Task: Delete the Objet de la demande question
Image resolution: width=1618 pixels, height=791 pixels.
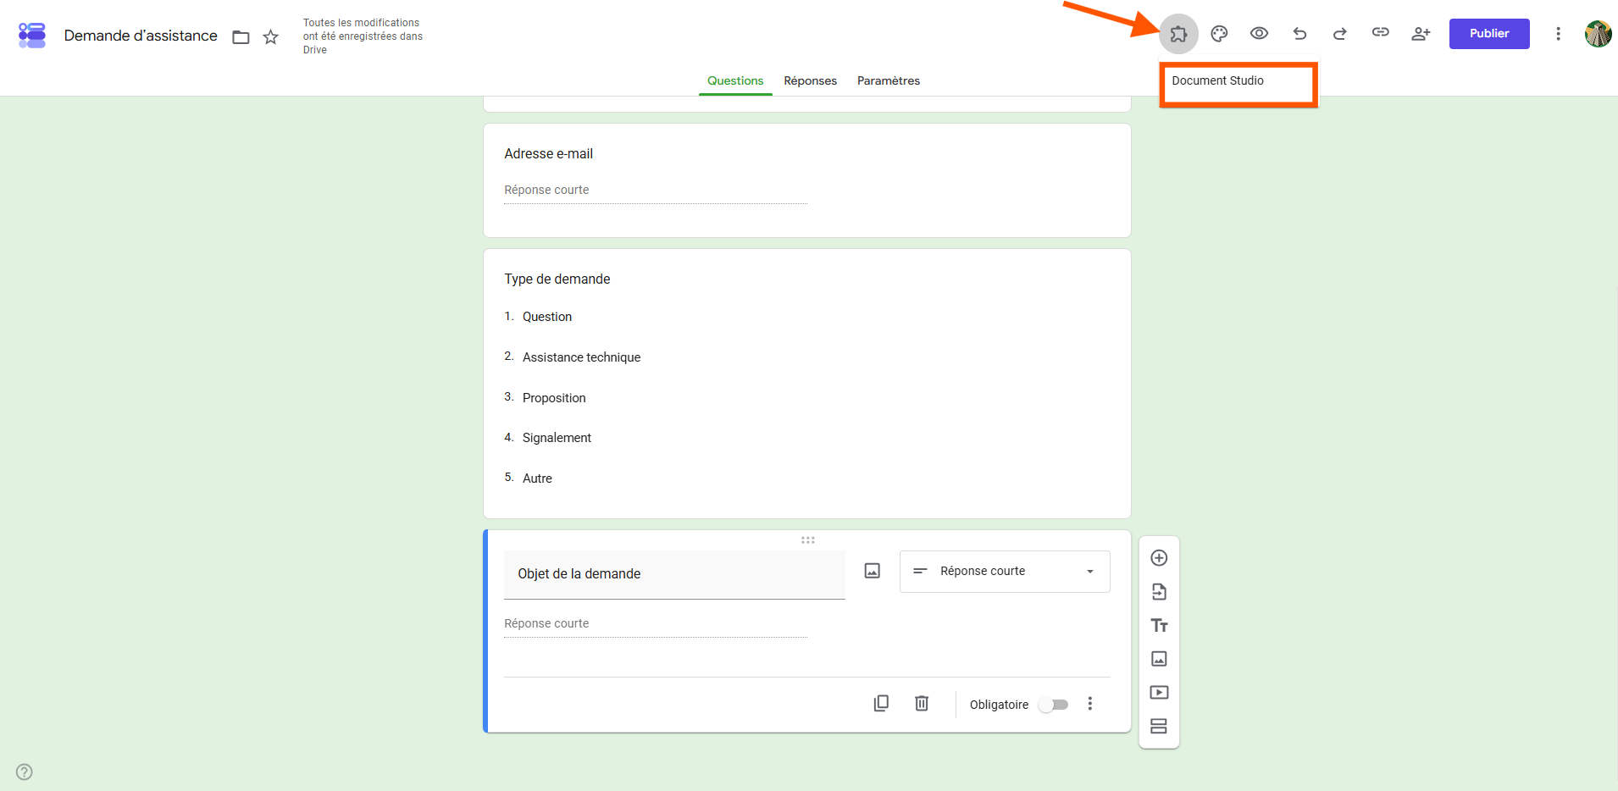Action: (x=922, y=704)
